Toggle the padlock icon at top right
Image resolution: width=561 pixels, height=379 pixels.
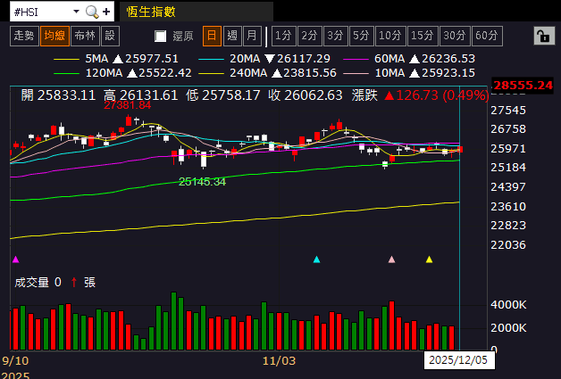(542, 36)
